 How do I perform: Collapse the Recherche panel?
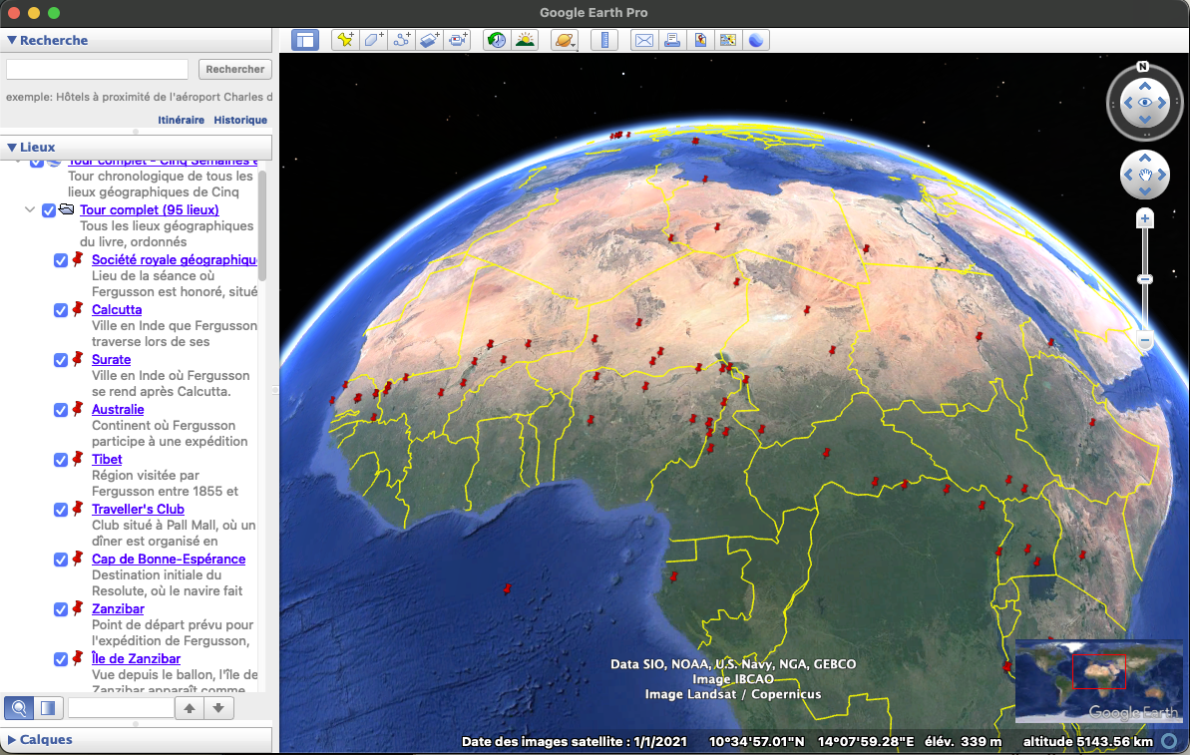(x=10, y=40)
